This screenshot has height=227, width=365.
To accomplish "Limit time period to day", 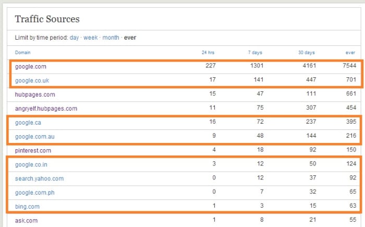I will point(74,38).
